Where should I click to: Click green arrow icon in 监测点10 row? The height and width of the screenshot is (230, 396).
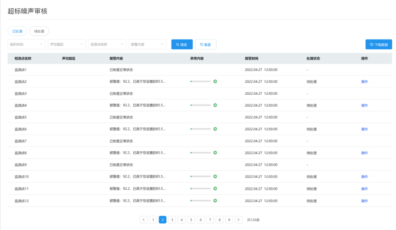[x=215, y=177]
